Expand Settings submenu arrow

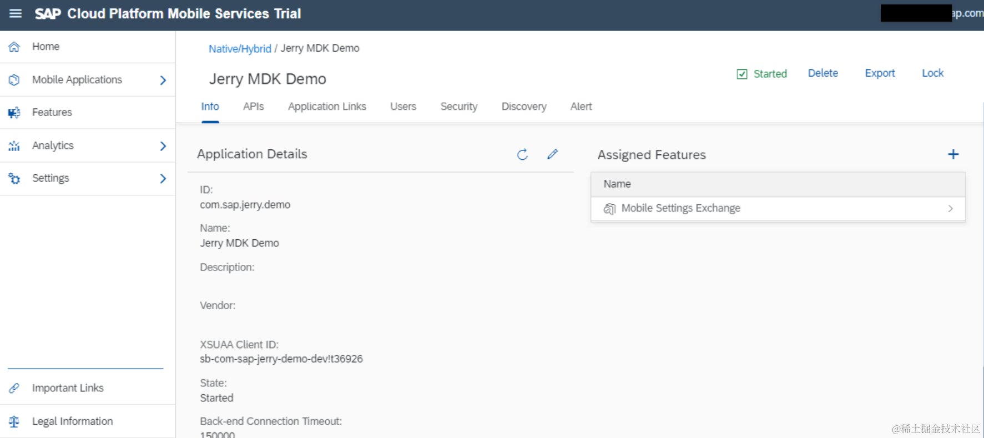(x=163, y=179)
